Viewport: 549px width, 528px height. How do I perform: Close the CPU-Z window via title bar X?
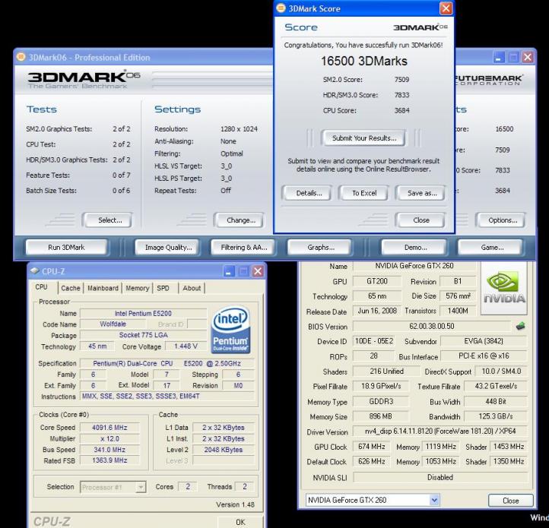258,271
